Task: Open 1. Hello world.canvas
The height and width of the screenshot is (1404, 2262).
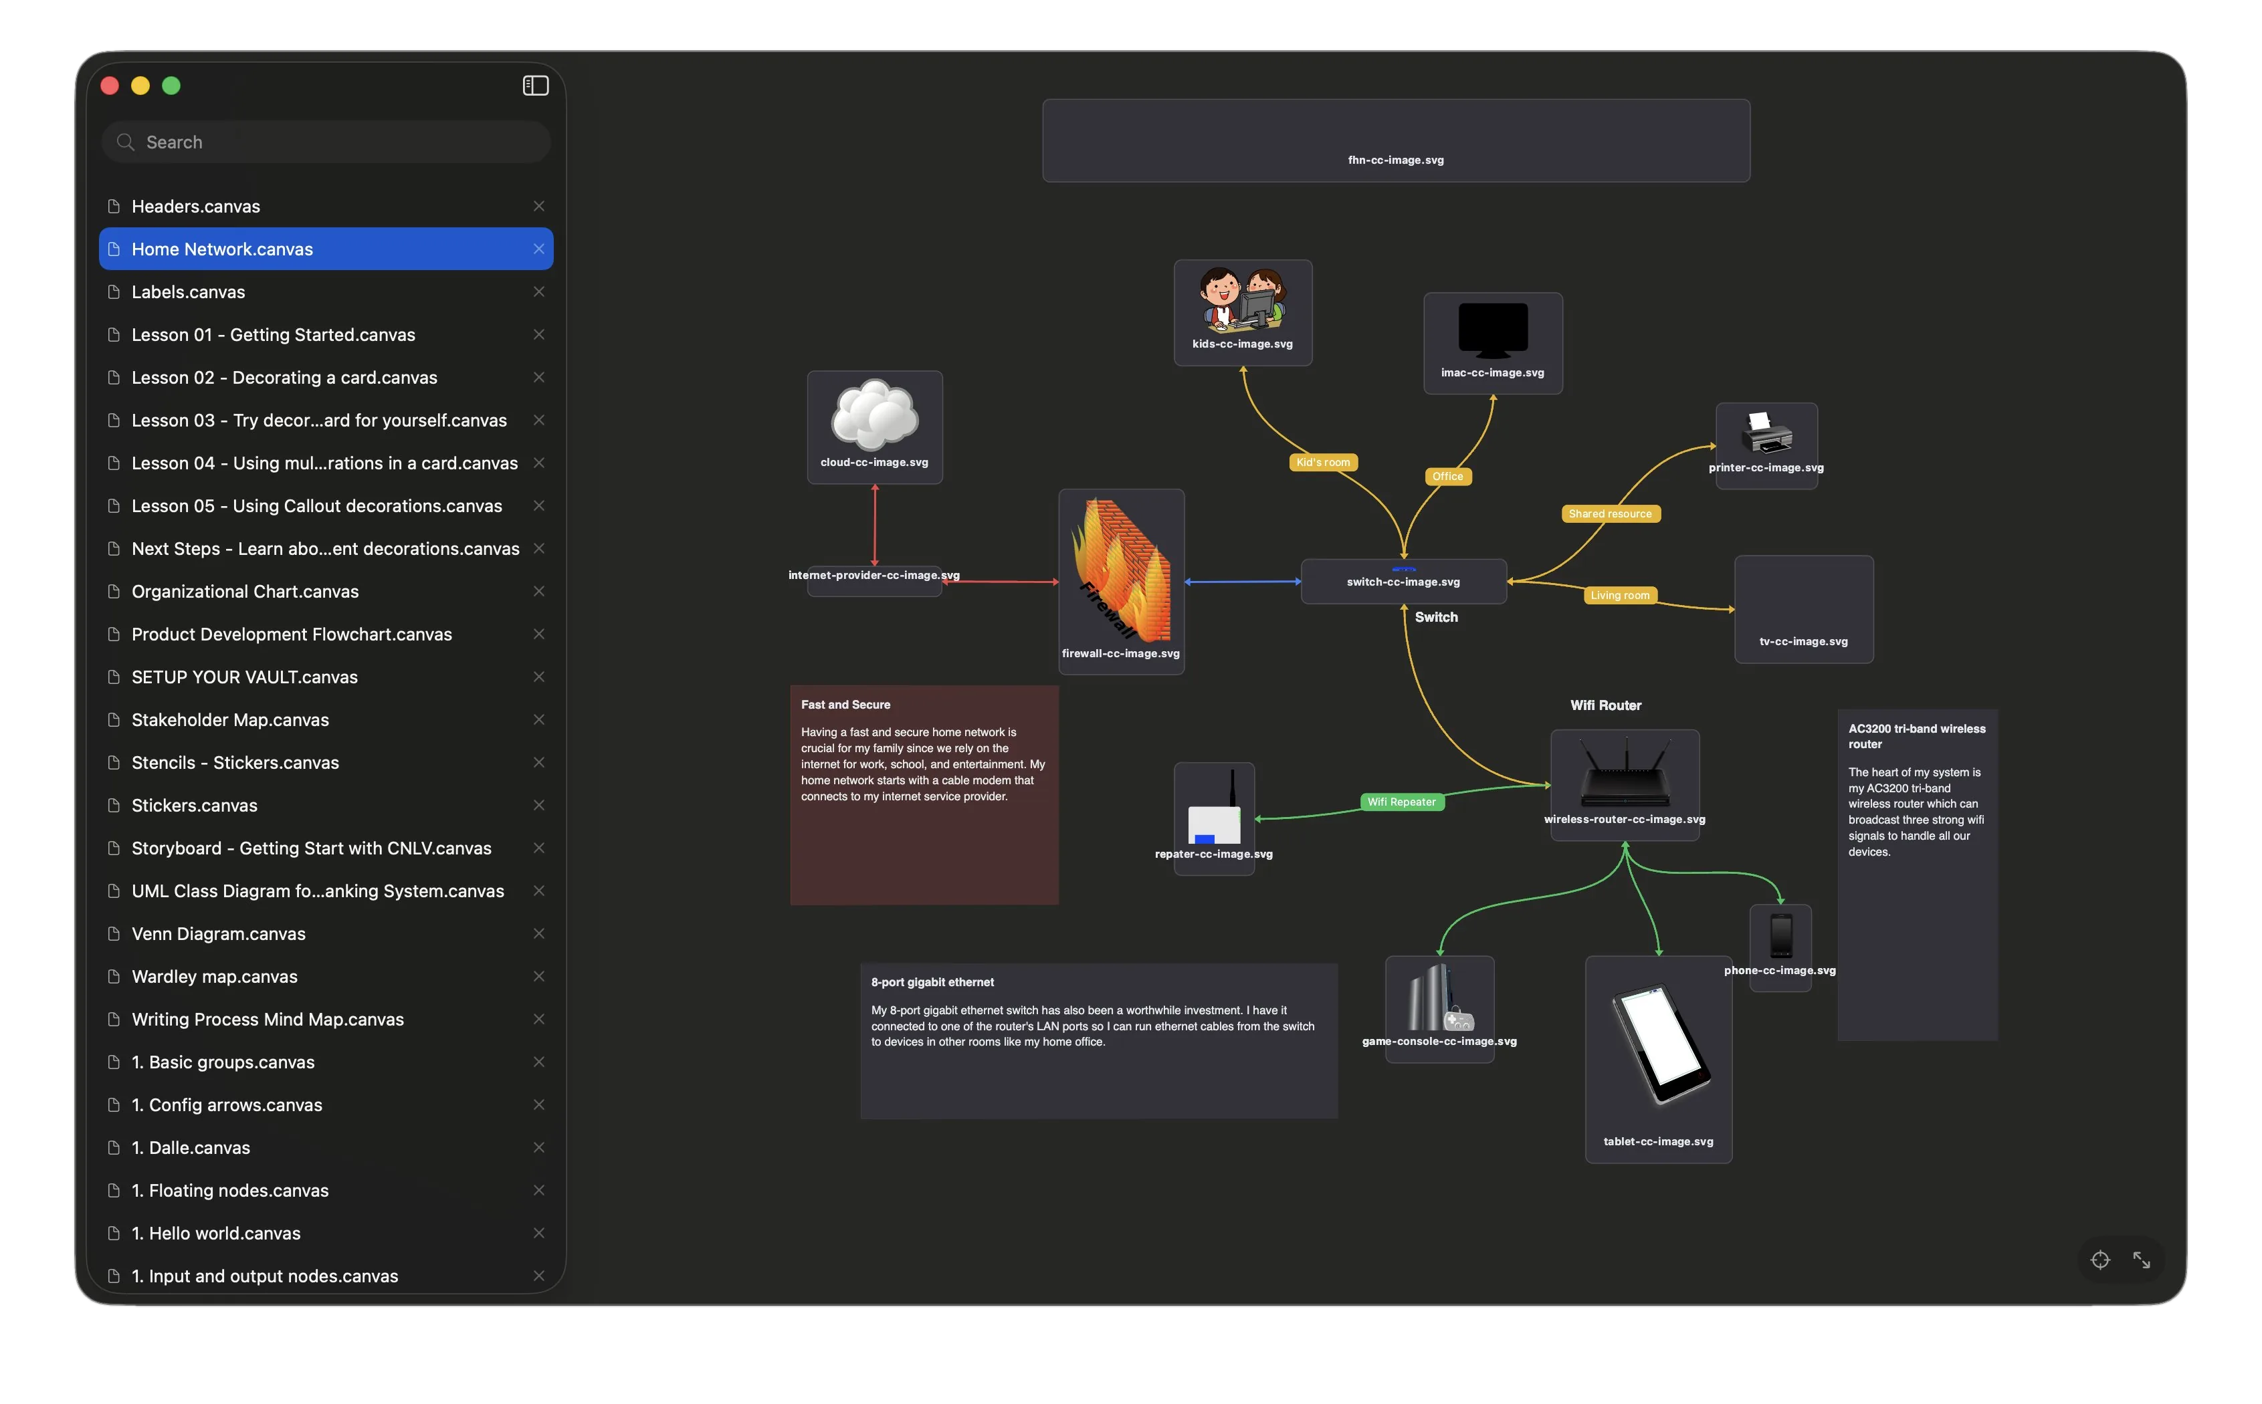Action: point(326,1233)
